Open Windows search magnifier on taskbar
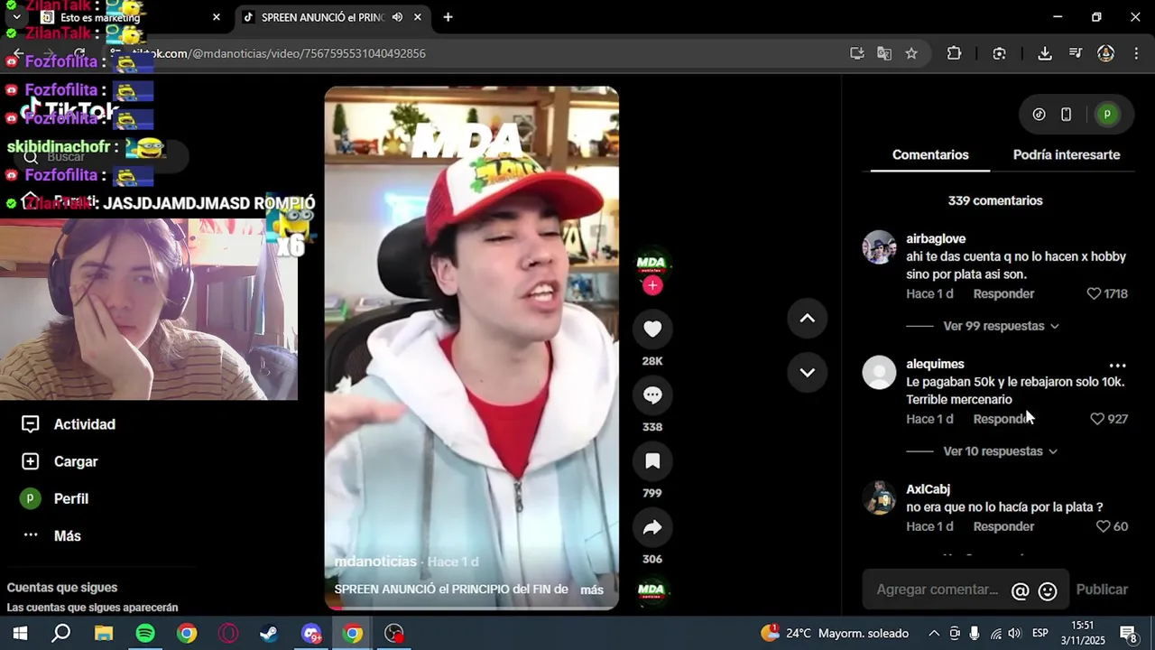 [x=61, y=634]
